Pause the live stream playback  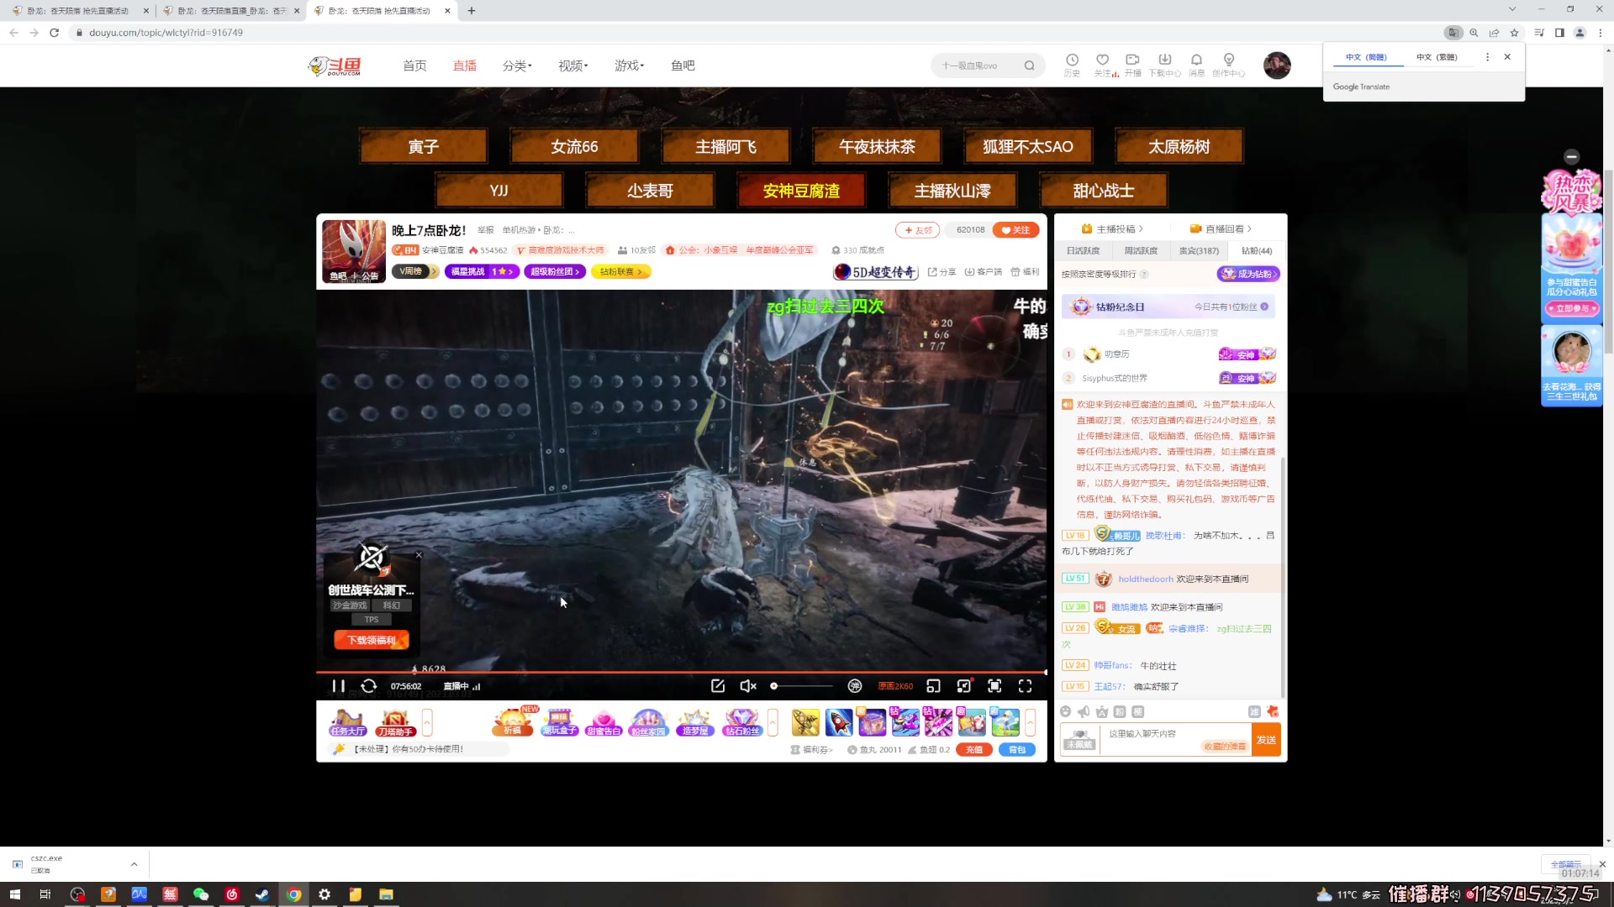pyautogui.click(x=338, y=686)
